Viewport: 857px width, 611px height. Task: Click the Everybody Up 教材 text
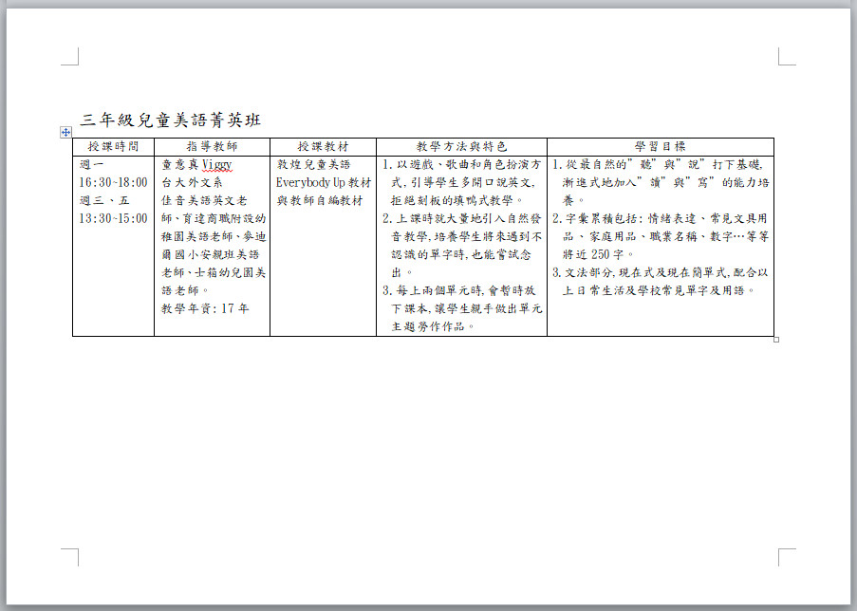point(324,182)
